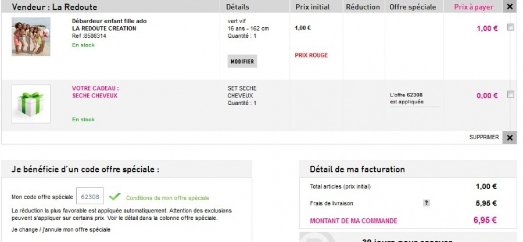This screenshot has height=242, width=523.
Task: Click into the special offer code field
Action: tap(90, 197)
